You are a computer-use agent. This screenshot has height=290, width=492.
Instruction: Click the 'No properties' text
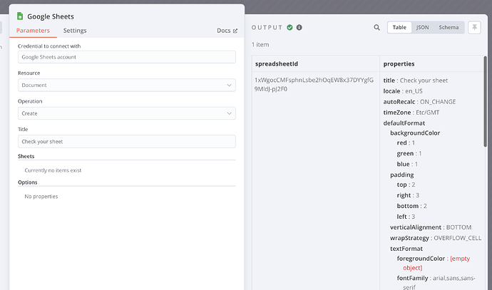click(41, 196)
